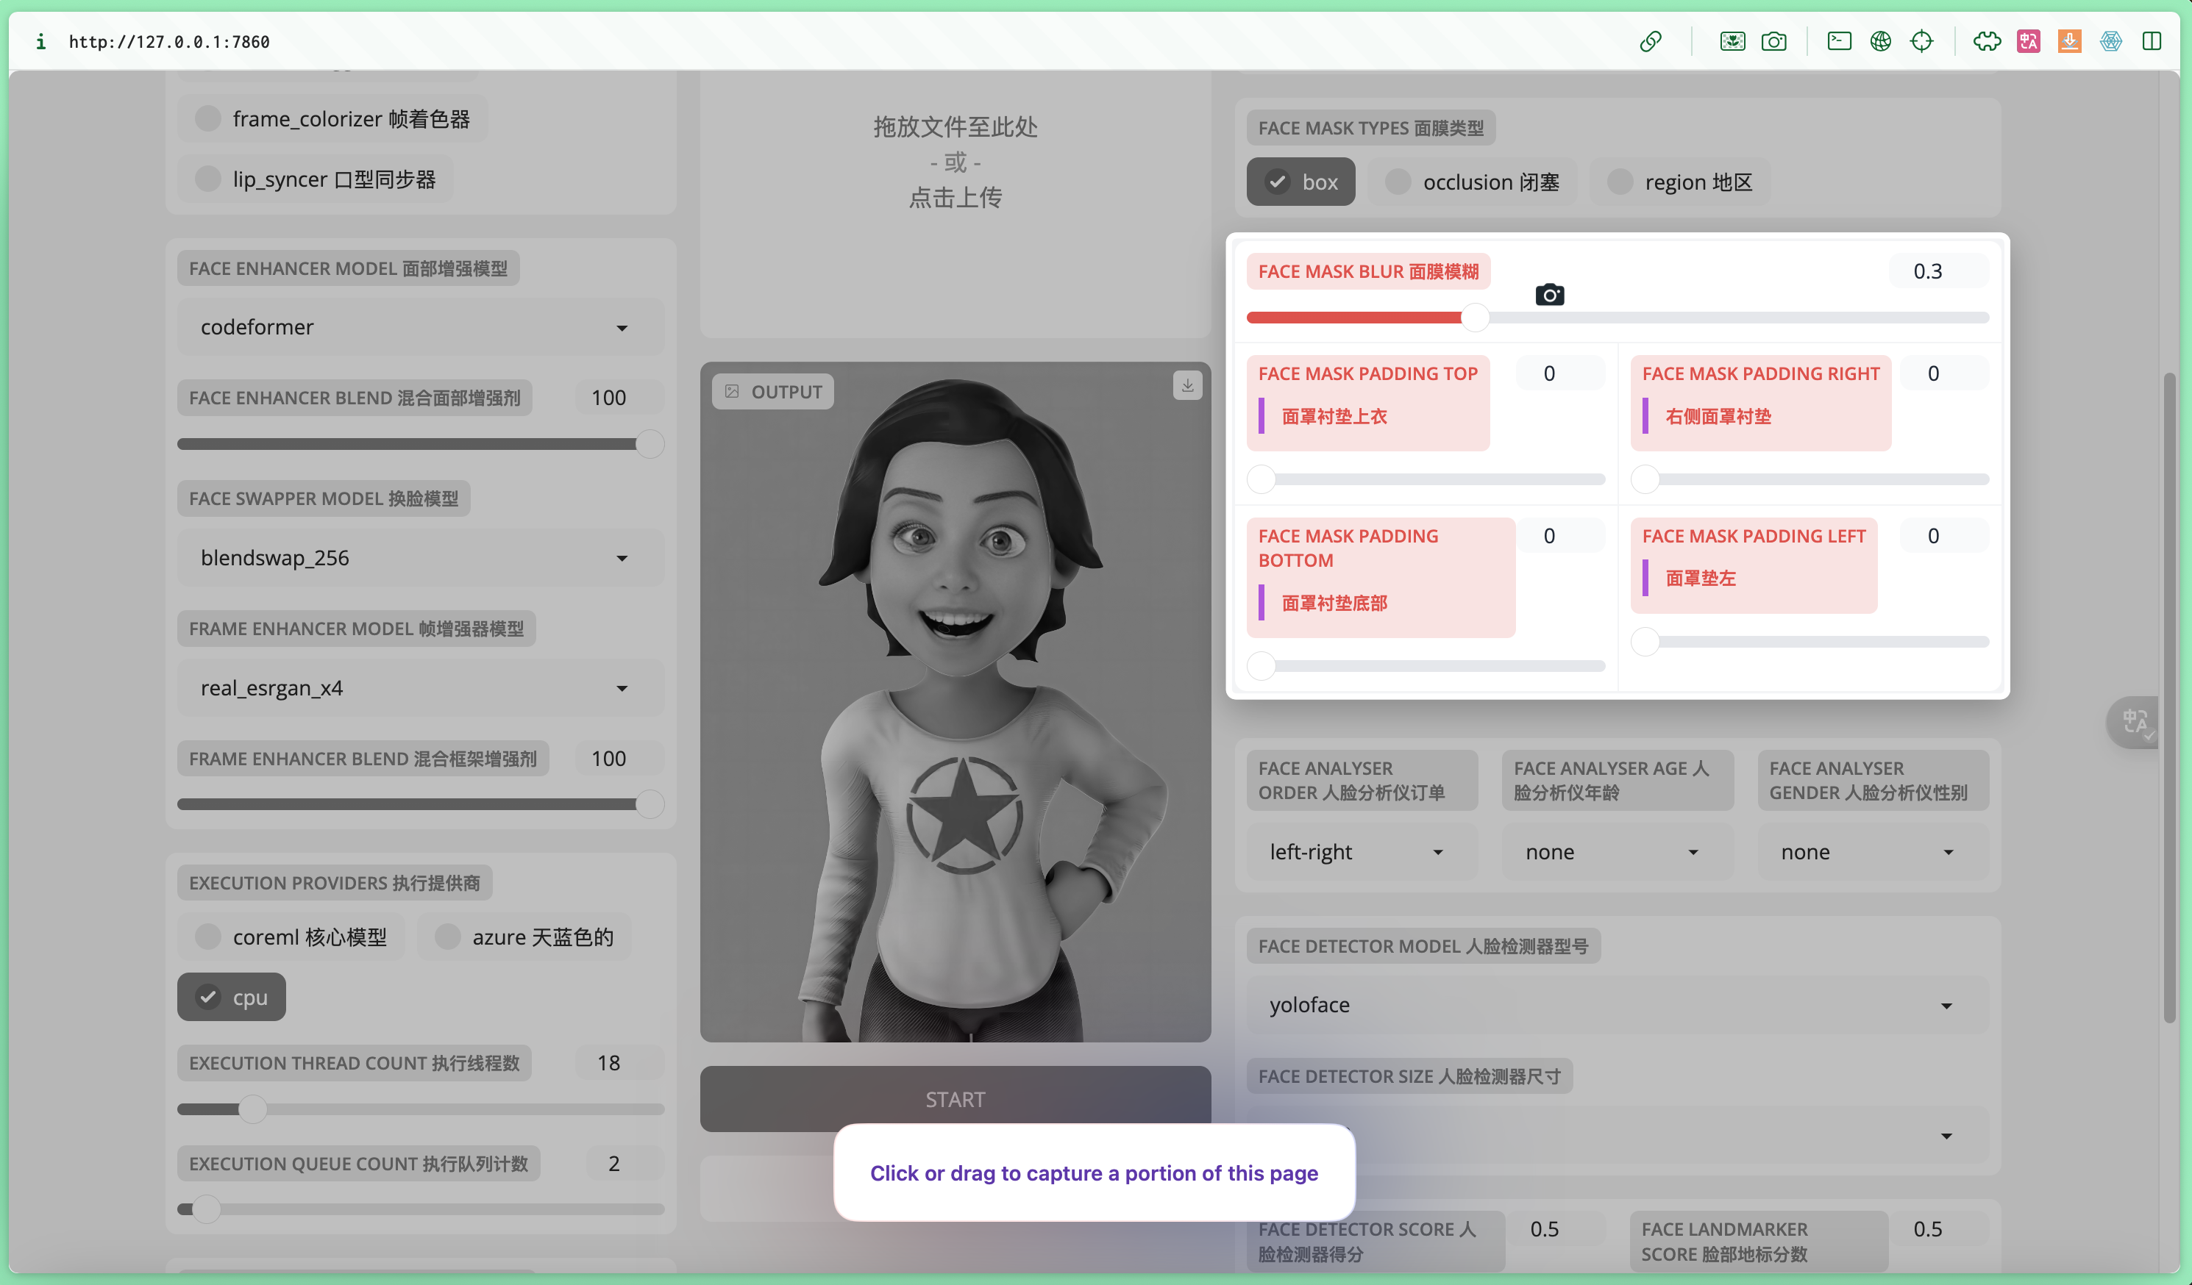Click the face mask padding left slider

click(1810, 642)
